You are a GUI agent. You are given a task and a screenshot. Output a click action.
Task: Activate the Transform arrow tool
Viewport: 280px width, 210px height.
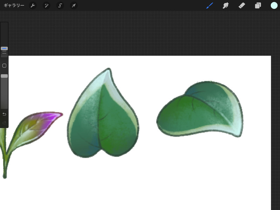coord(74,6)
